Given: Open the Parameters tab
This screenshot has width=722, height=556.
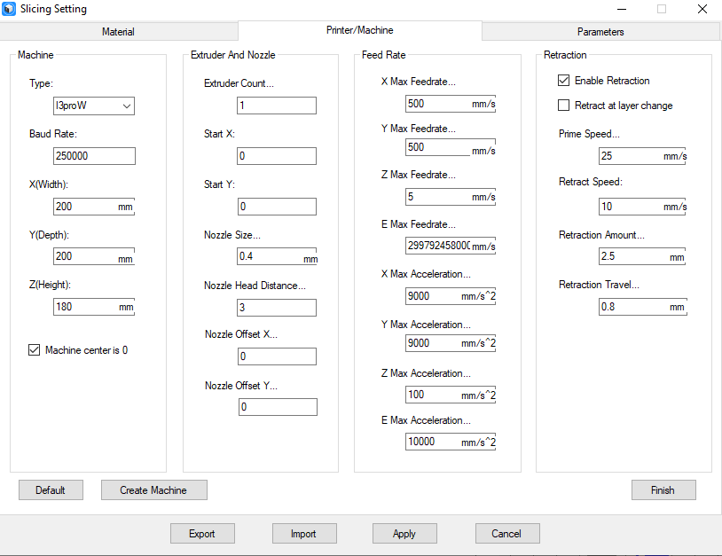Looking at the screenshot, I should coord(600,32).
